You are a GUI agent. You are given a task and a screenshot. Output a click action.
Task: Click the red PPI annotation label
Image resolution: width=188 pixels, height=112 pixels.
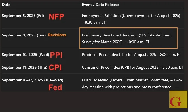56,55
